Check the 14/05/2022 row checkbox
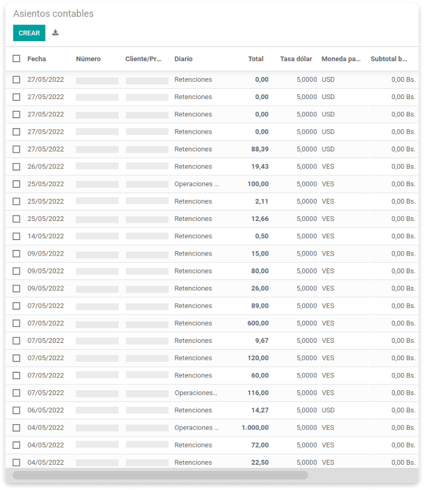Screen dimensions: 424x490 click(16, 236)
